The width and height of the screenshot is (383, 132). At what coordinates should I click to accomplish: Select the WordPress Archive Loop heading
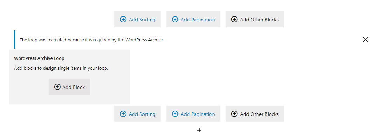pos(39,58)
